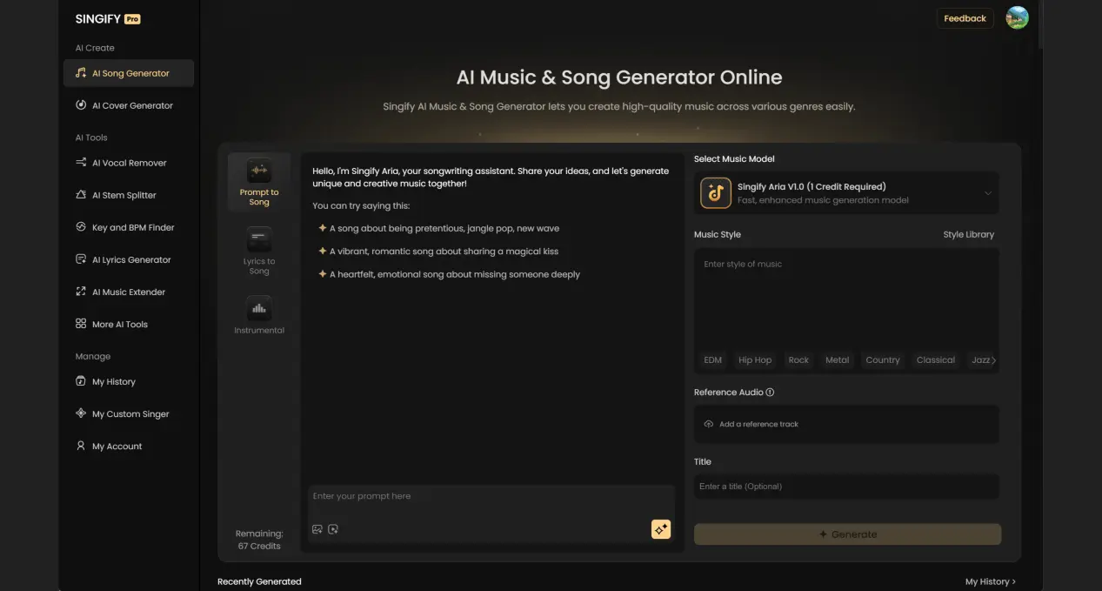Screen dimensions: 1102x591
Task: Open the AI Stem Splitter
Action: pyautogui.click(x=126, y=195)
